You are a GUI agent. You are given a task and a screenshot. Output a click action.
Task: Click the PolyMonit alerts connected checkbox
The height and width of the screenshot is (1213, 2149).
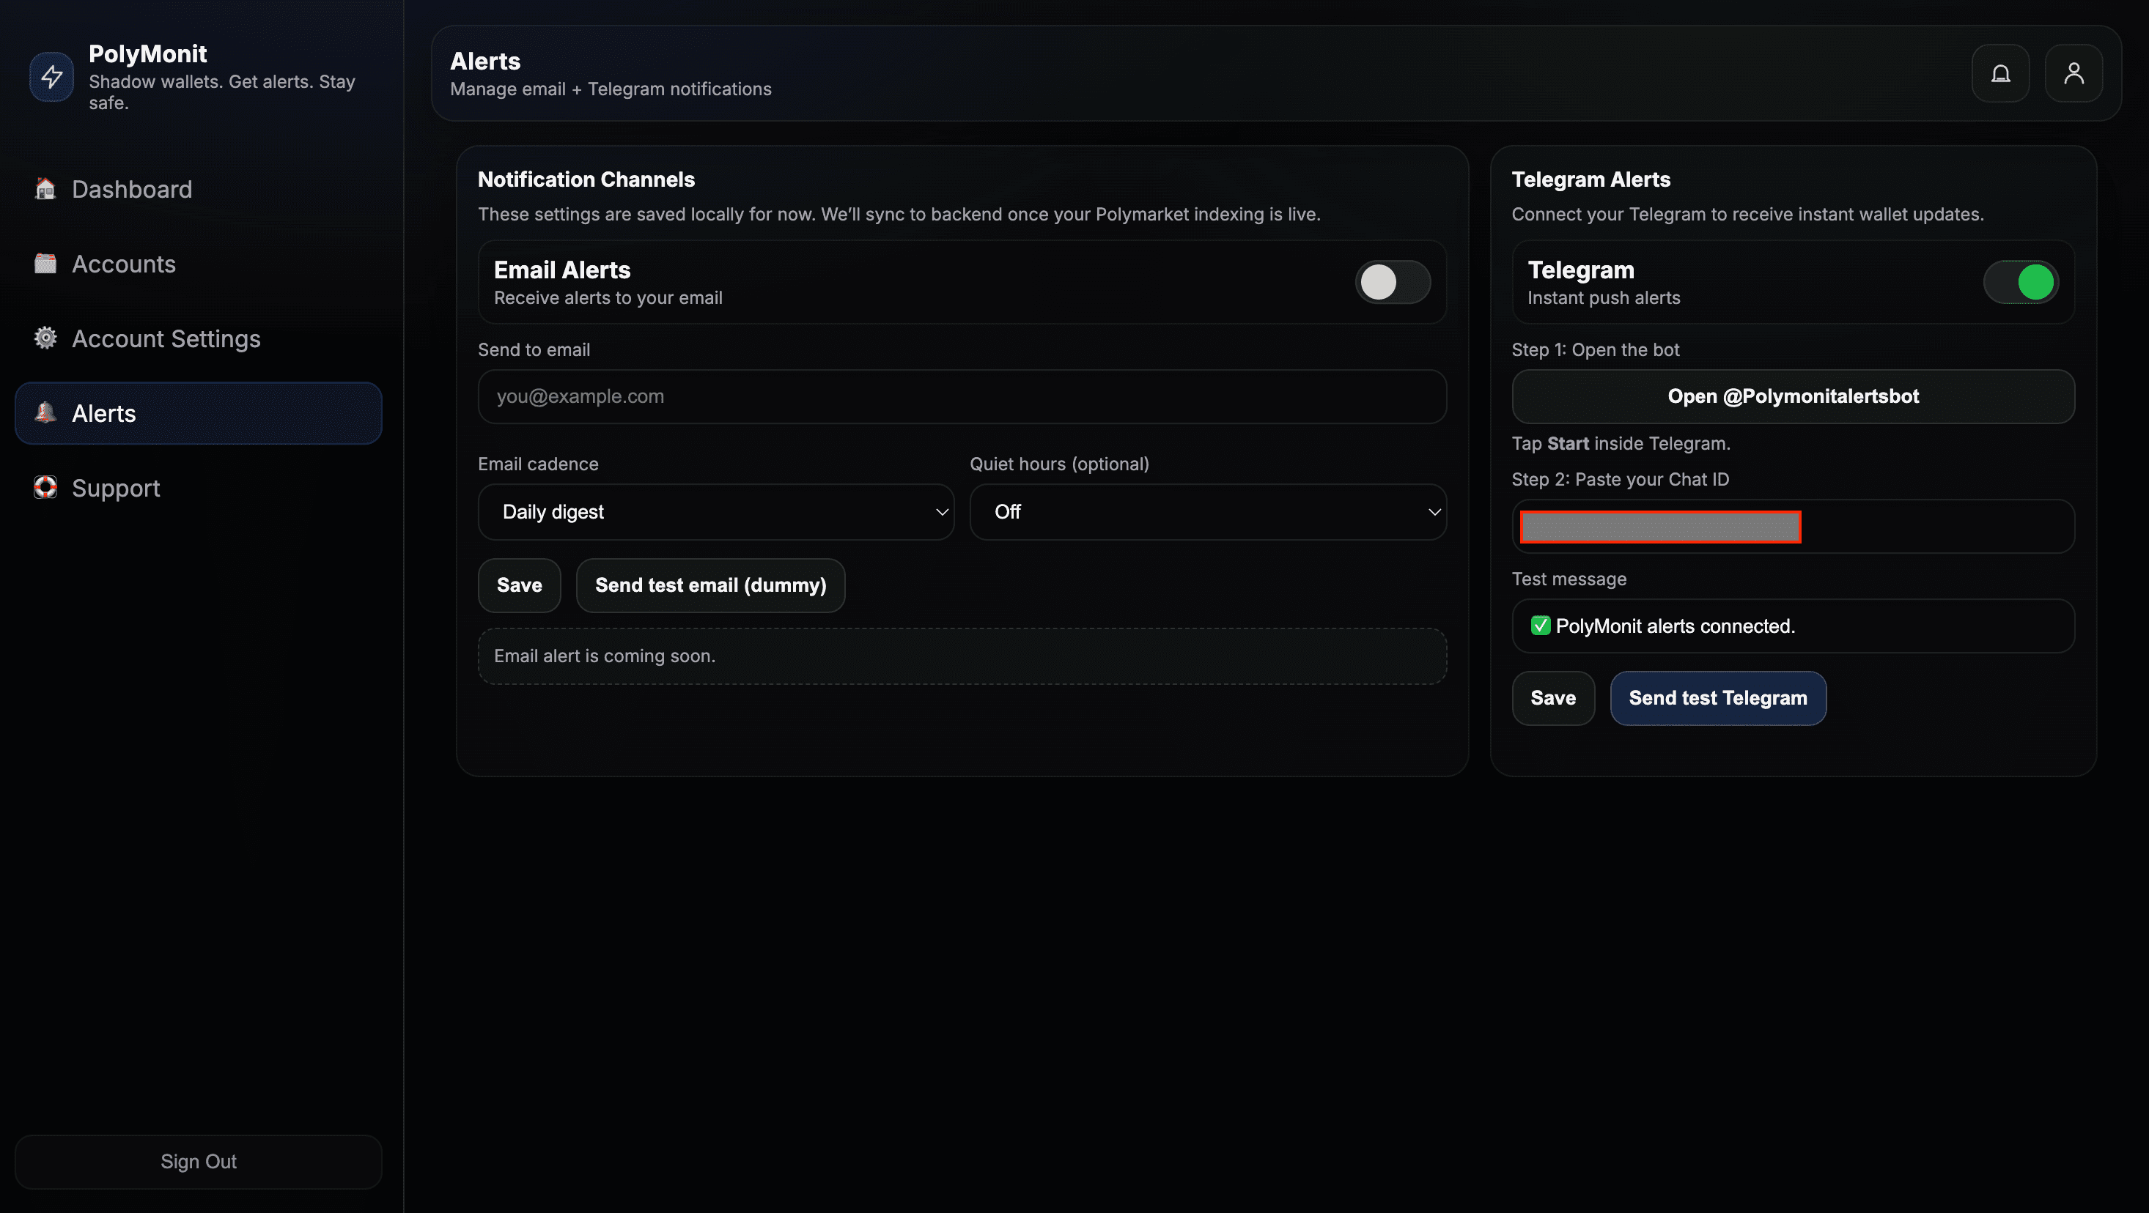click(1541, 626)
